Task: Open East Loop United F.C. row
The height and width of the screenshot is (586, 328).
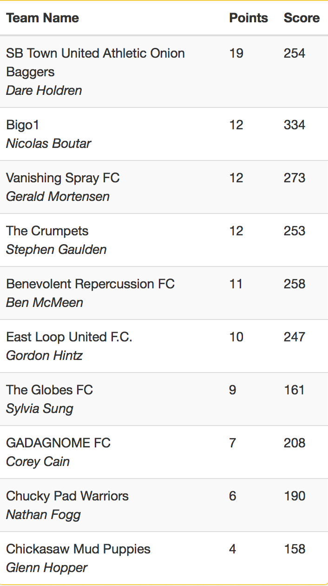Action: pos(164,346)
